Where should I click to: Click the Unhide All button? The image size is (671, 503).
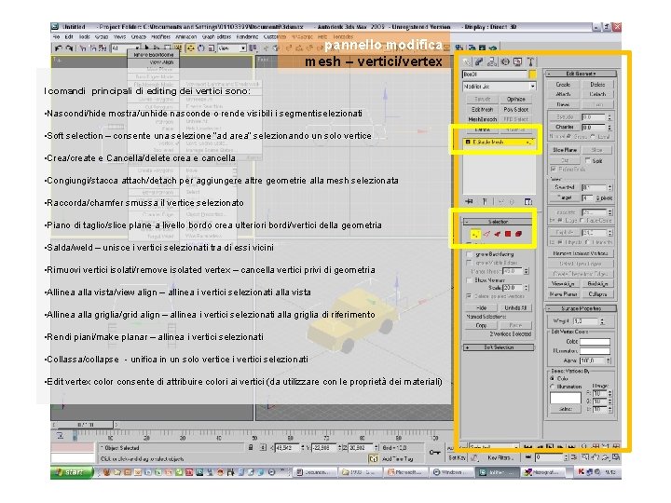514,308
